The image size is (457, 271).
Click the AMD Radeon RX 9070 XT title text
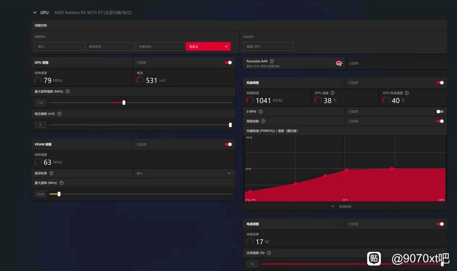(x=93, y=13)
